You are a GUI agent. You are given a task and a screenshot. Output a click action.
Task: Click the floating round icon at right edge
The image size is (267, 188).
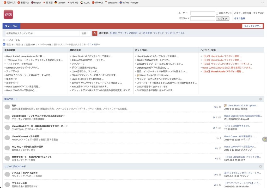(x=264, y=139)
